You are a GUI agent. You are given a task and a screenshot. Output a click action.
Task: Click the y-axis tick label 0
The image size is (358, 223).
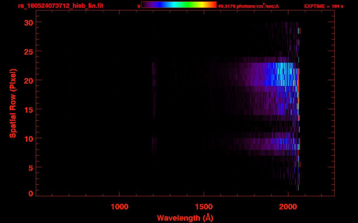pos(31,194)
